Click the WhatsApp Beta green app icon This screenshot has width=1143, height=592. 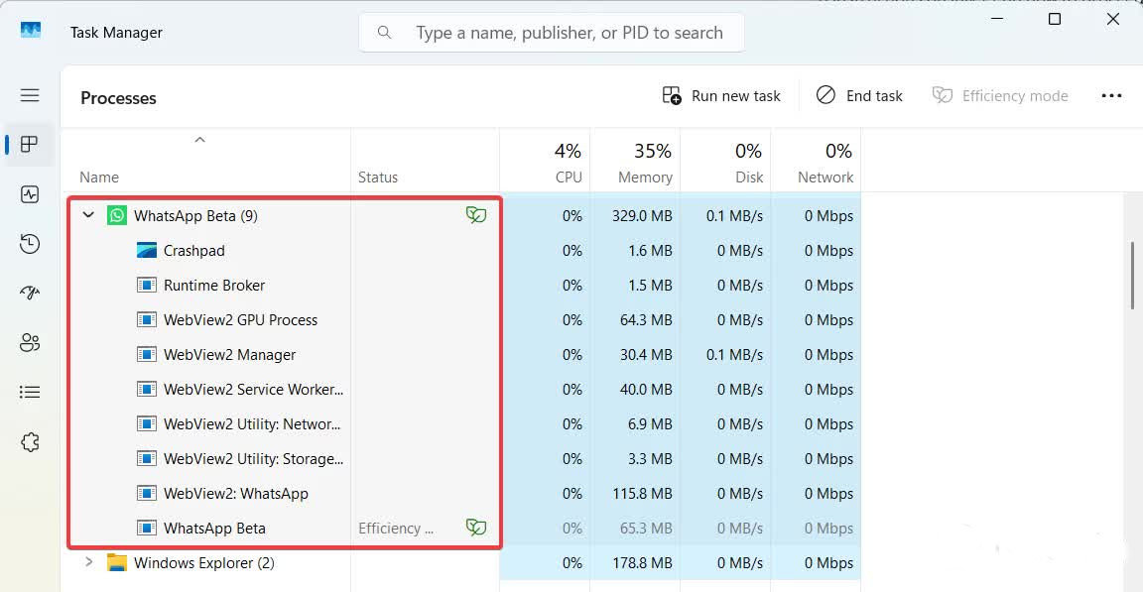point(117,215)
